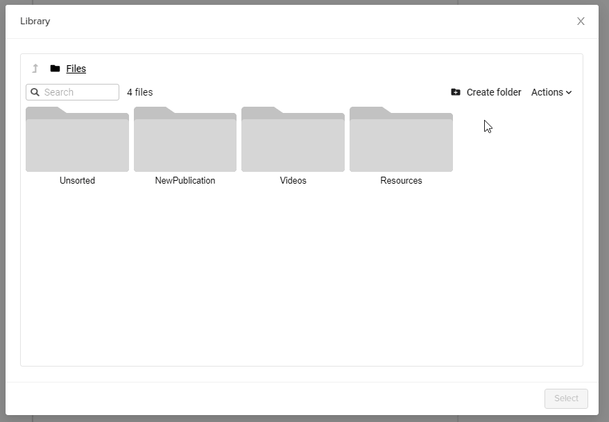Click the Resources folder name label
609x422 pixels.
pyautogui.click(x=401, y=181)
